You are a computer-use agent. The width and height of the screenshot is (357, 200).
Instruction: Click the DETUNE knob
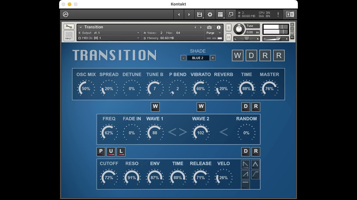tap(132, 89)
